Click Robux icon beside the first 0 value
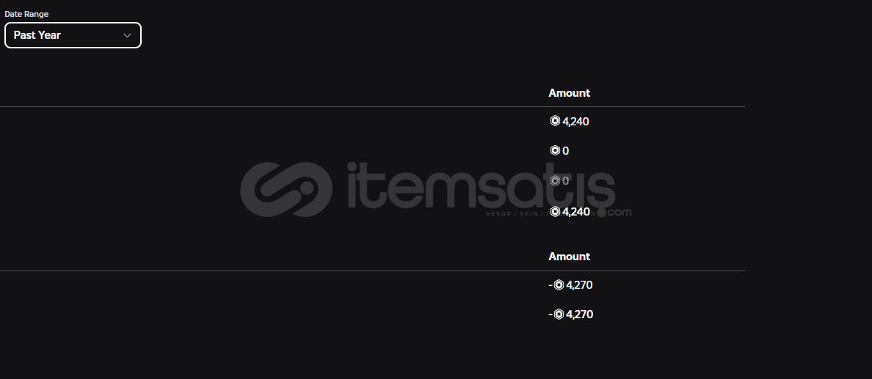872x379 pixels. click(554, 150)
